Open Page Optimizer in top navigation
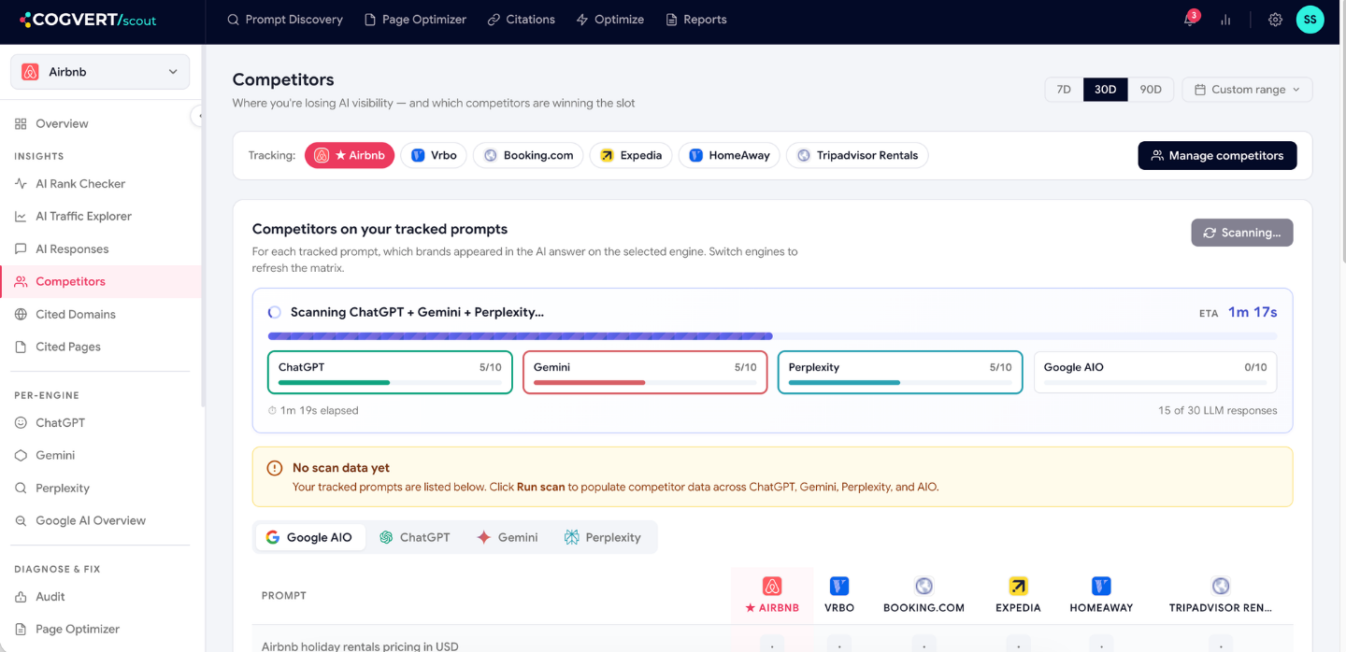1346x652 pixels. point(415,20)
